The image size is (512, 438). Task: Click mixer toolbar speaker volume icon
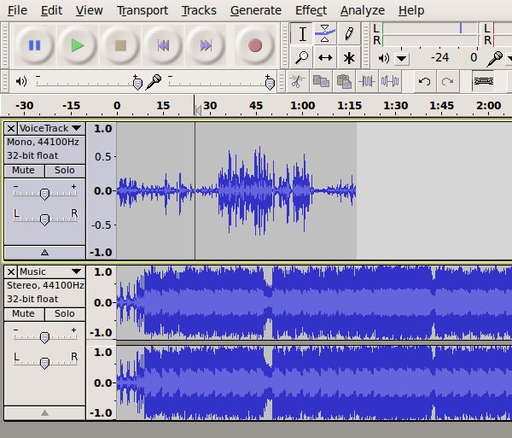pos(21,81)
